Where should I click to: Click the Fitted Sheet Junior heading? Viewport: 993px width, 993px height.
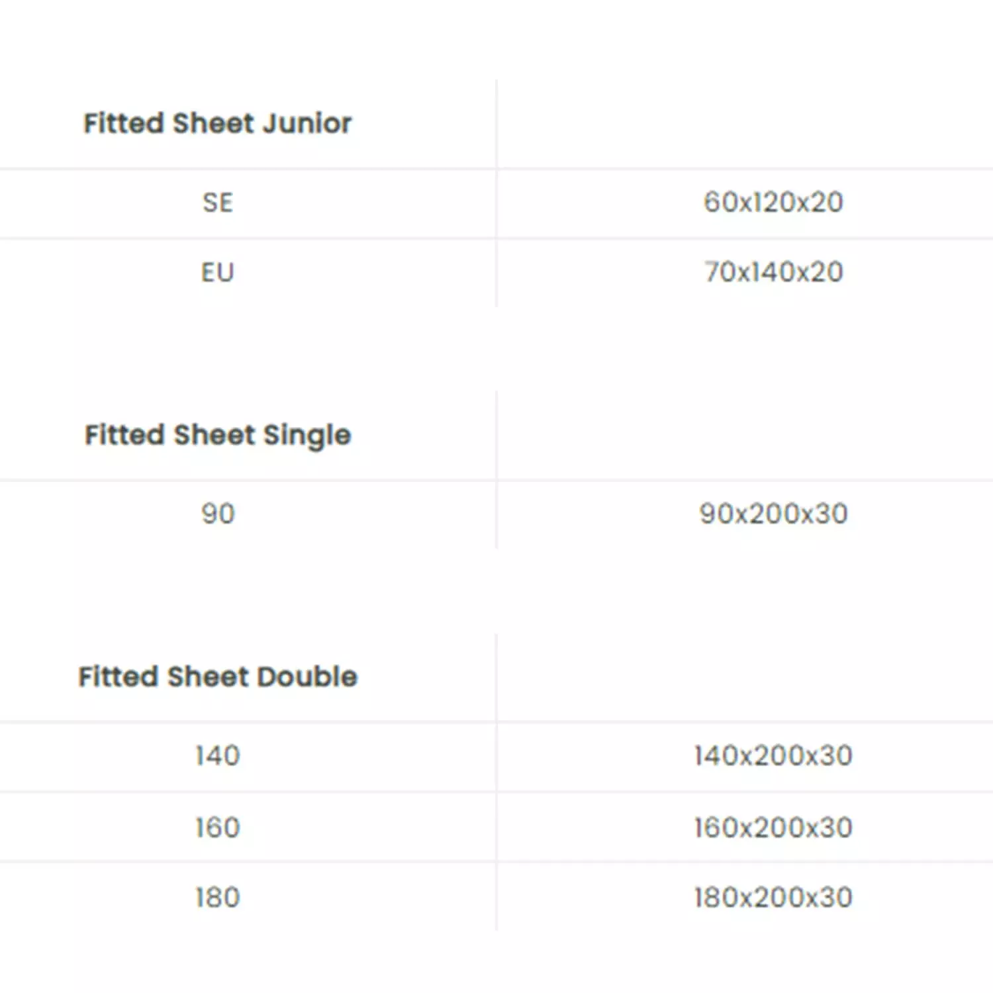coord(217,123)
